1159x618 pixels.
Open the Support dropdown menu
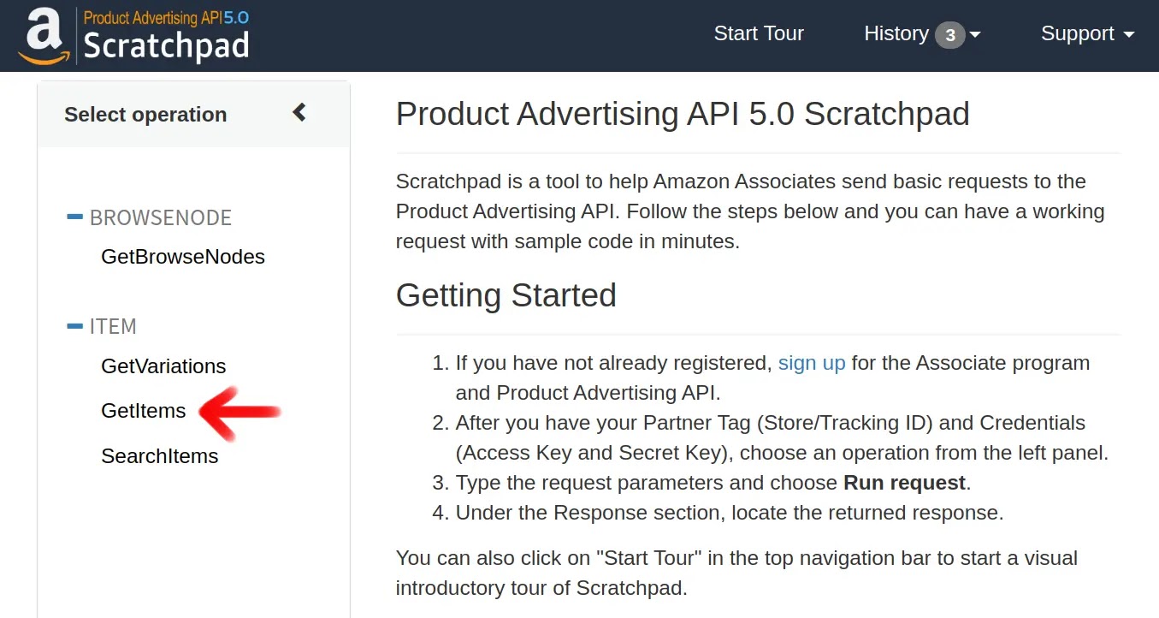tap(1087, 34)
